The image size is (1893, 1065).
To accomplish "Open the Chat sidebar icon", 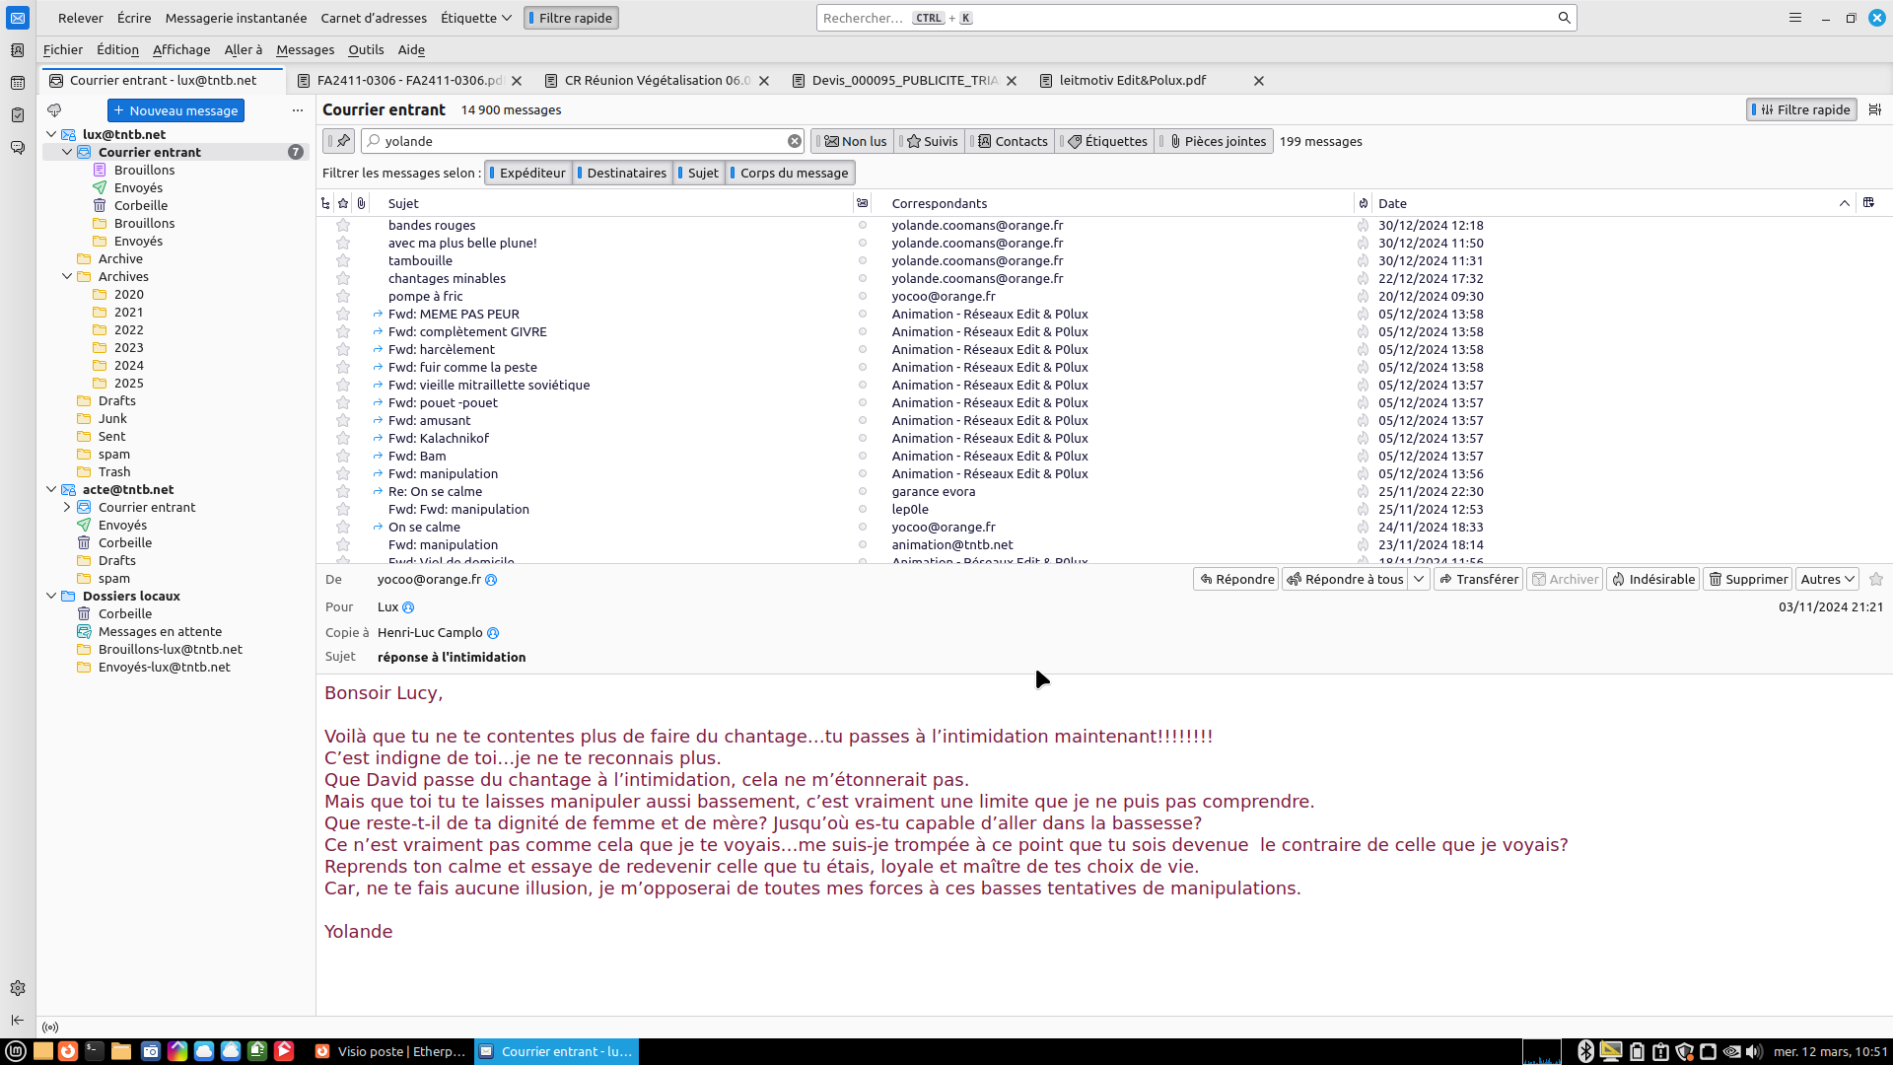I will coord(18,148).
